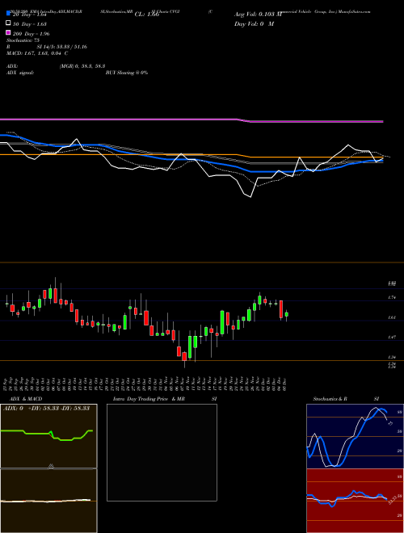The height and width of the screenshot is (533, 404).
Task: Click the 'ADX & MACD' panel title
Action: 26,399
